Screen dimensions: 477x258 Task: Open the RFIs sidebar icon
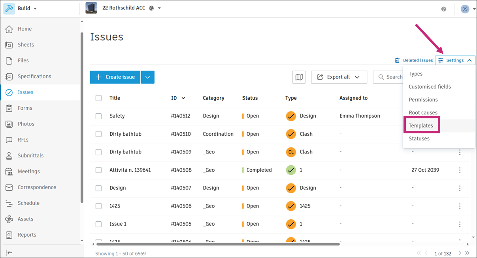pyautogui.click(x=9, y=140)
